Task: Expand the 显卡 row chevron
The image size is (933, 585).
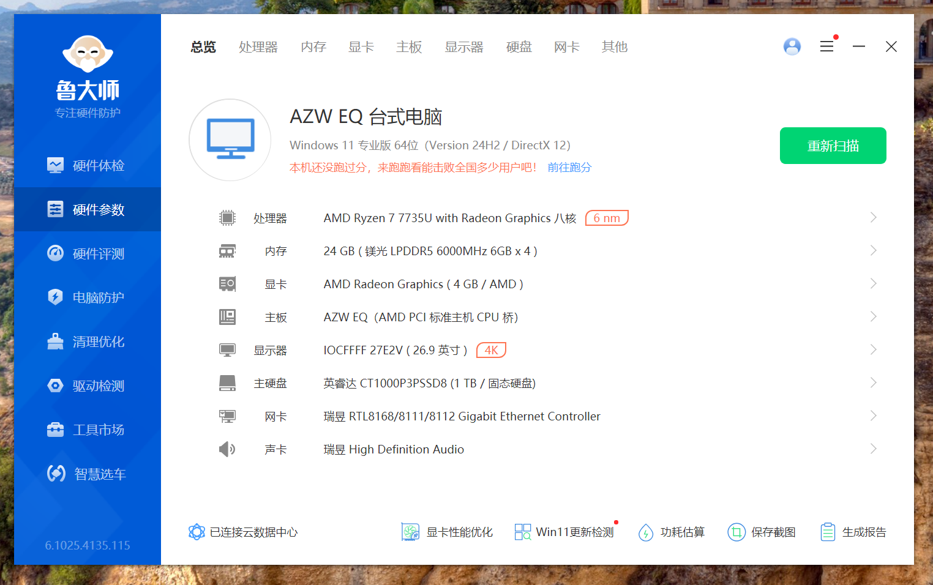Action: click(874, 284)
